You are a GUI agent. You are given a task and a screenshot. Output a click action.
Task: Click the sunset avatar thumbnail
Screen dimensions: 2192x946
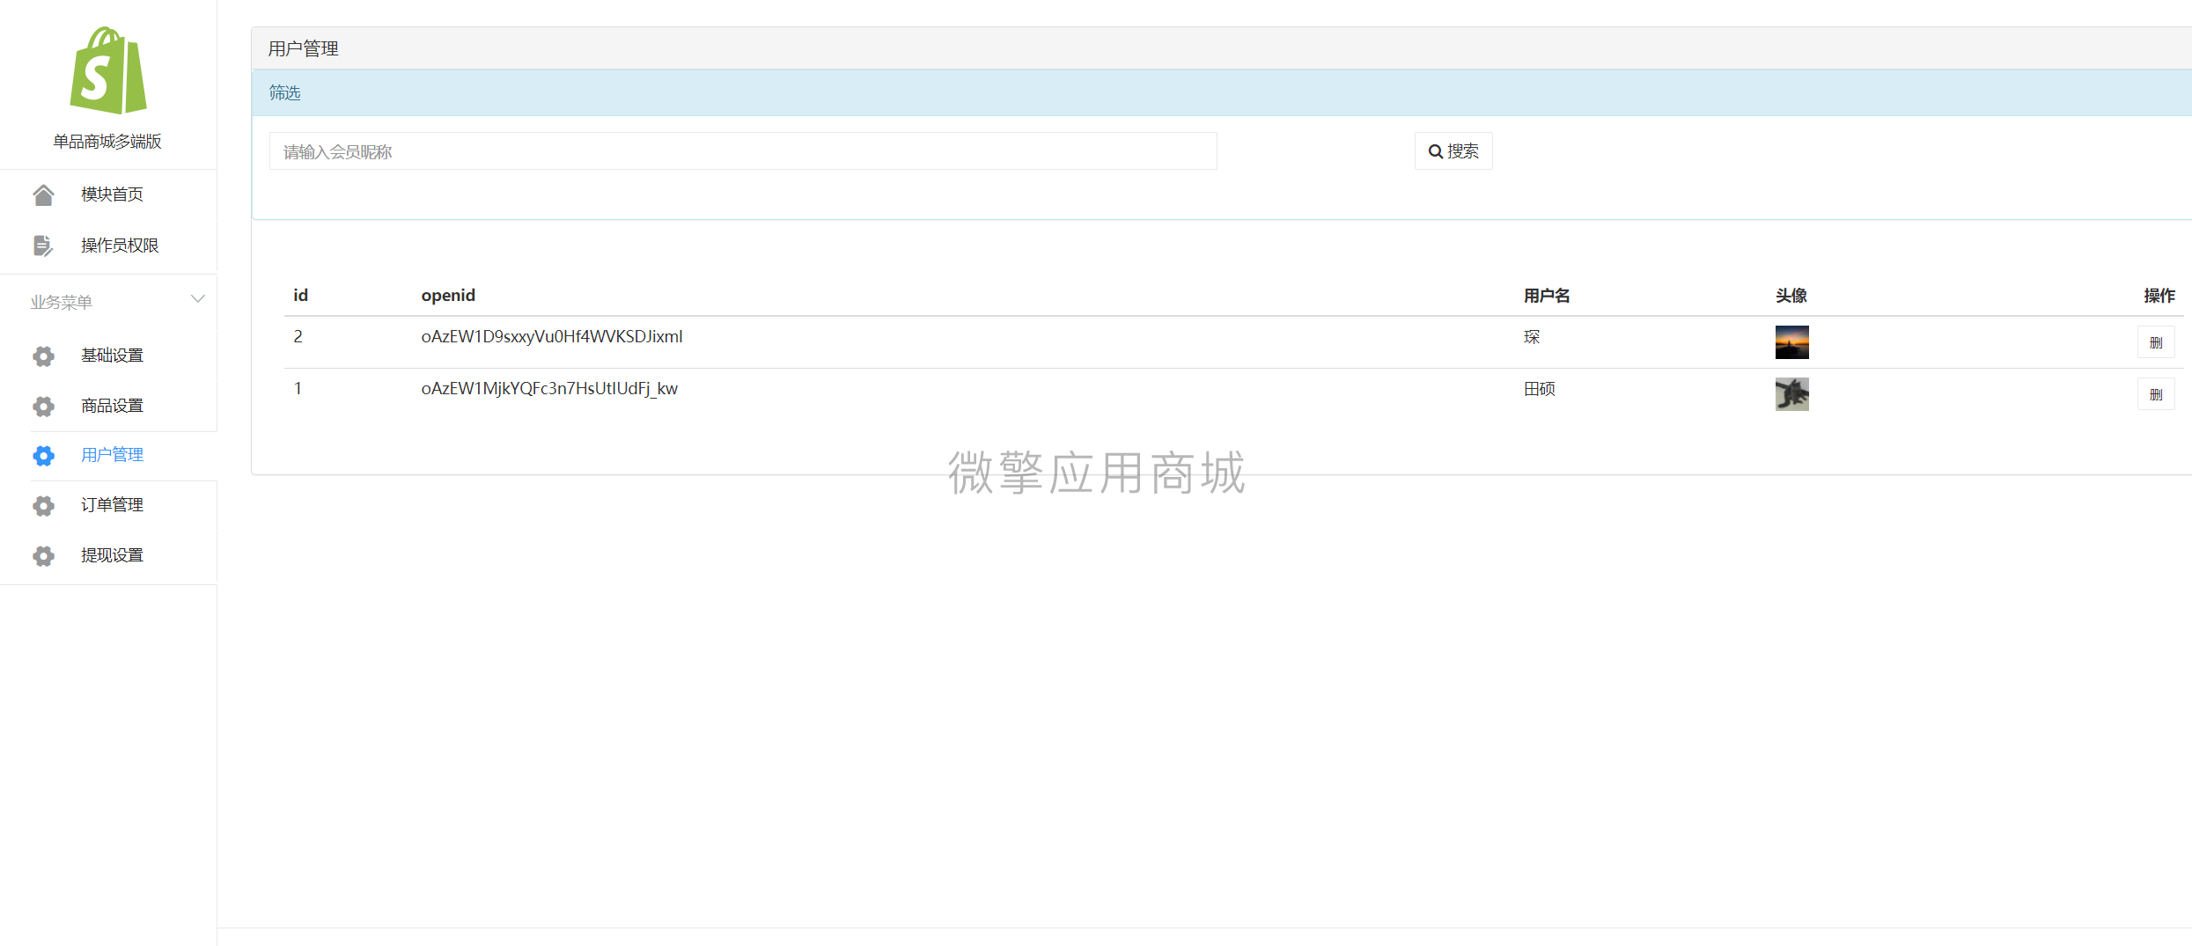coord(1791,342)
